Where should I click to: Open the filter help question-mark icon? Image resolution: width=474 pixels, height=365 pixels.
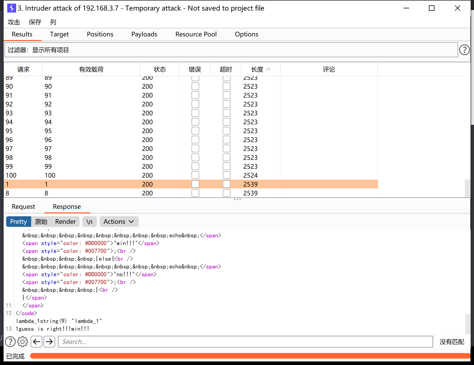click(464, 50)
